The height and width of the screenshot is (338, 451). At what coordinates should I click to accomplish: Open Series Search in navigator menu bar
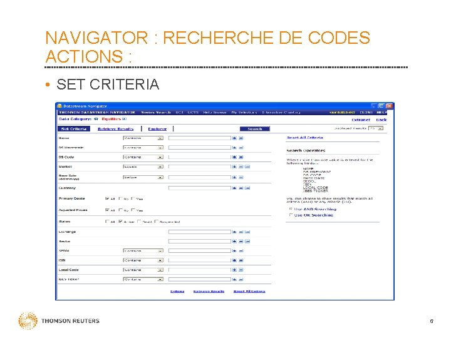[156, 113]
